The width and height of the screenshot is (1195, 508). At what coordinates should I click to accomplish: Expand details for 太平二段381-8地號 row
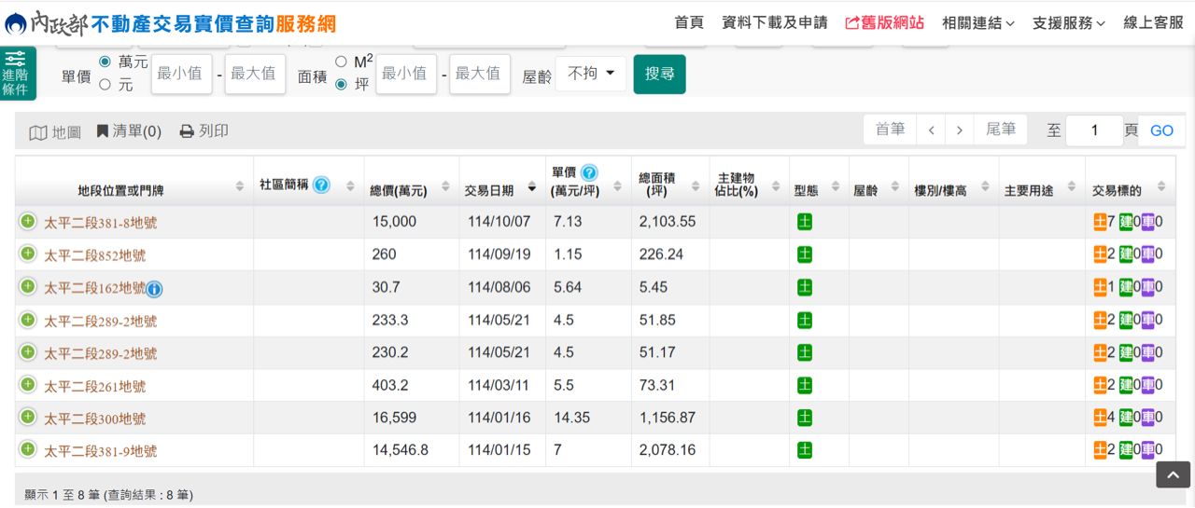pyautogui.click(x=28, y=222)
